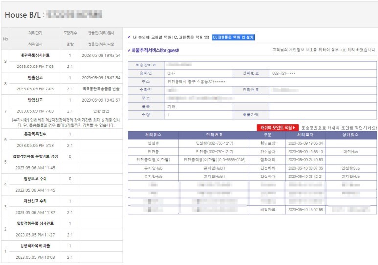
Task: Click the 입항 반입 cell
Action: tap(101, 111)
